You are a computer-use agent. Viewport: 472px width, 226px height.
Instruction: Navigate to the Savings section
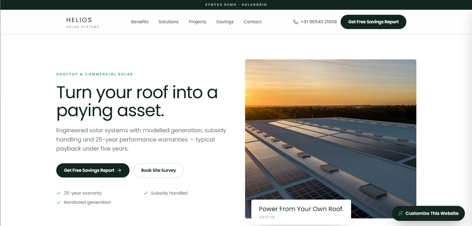pos(225,22)
